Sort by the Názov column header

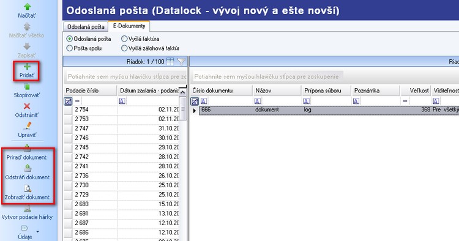(x=277, y=91)
